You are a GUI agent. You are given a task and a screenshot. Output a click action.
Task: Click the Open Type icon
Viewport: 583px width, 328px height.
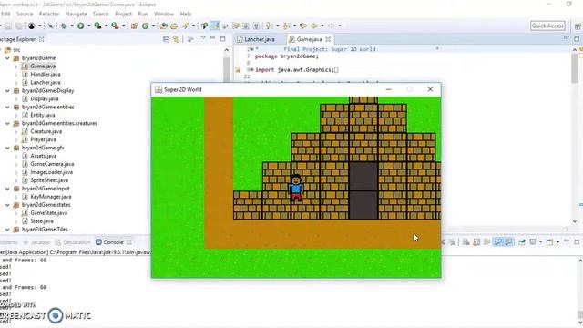pyautogui.click(x=164, y=26)
